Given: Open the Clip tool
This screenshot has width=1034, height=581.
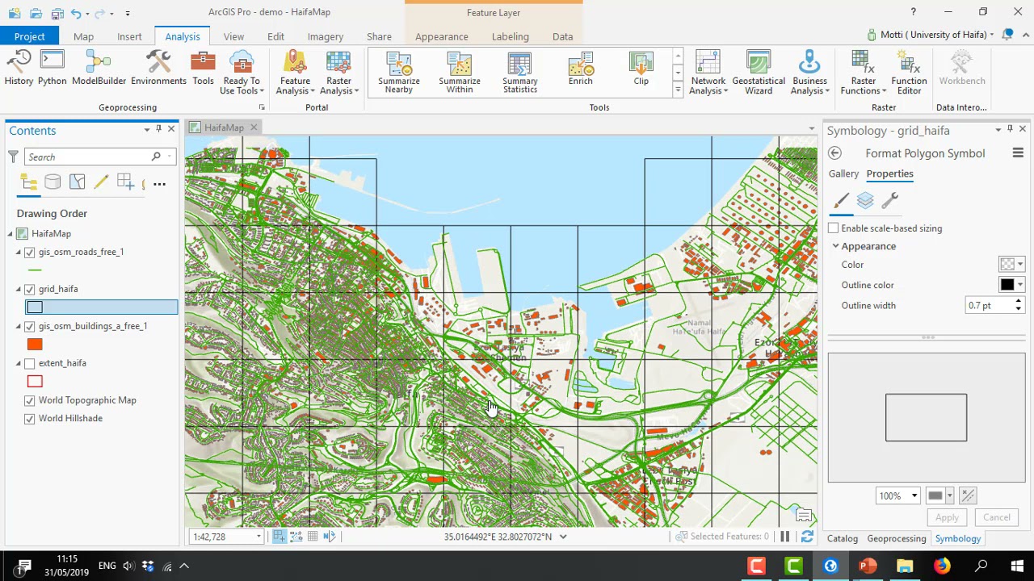Looking at the screenshot, I should coord(641,69).
